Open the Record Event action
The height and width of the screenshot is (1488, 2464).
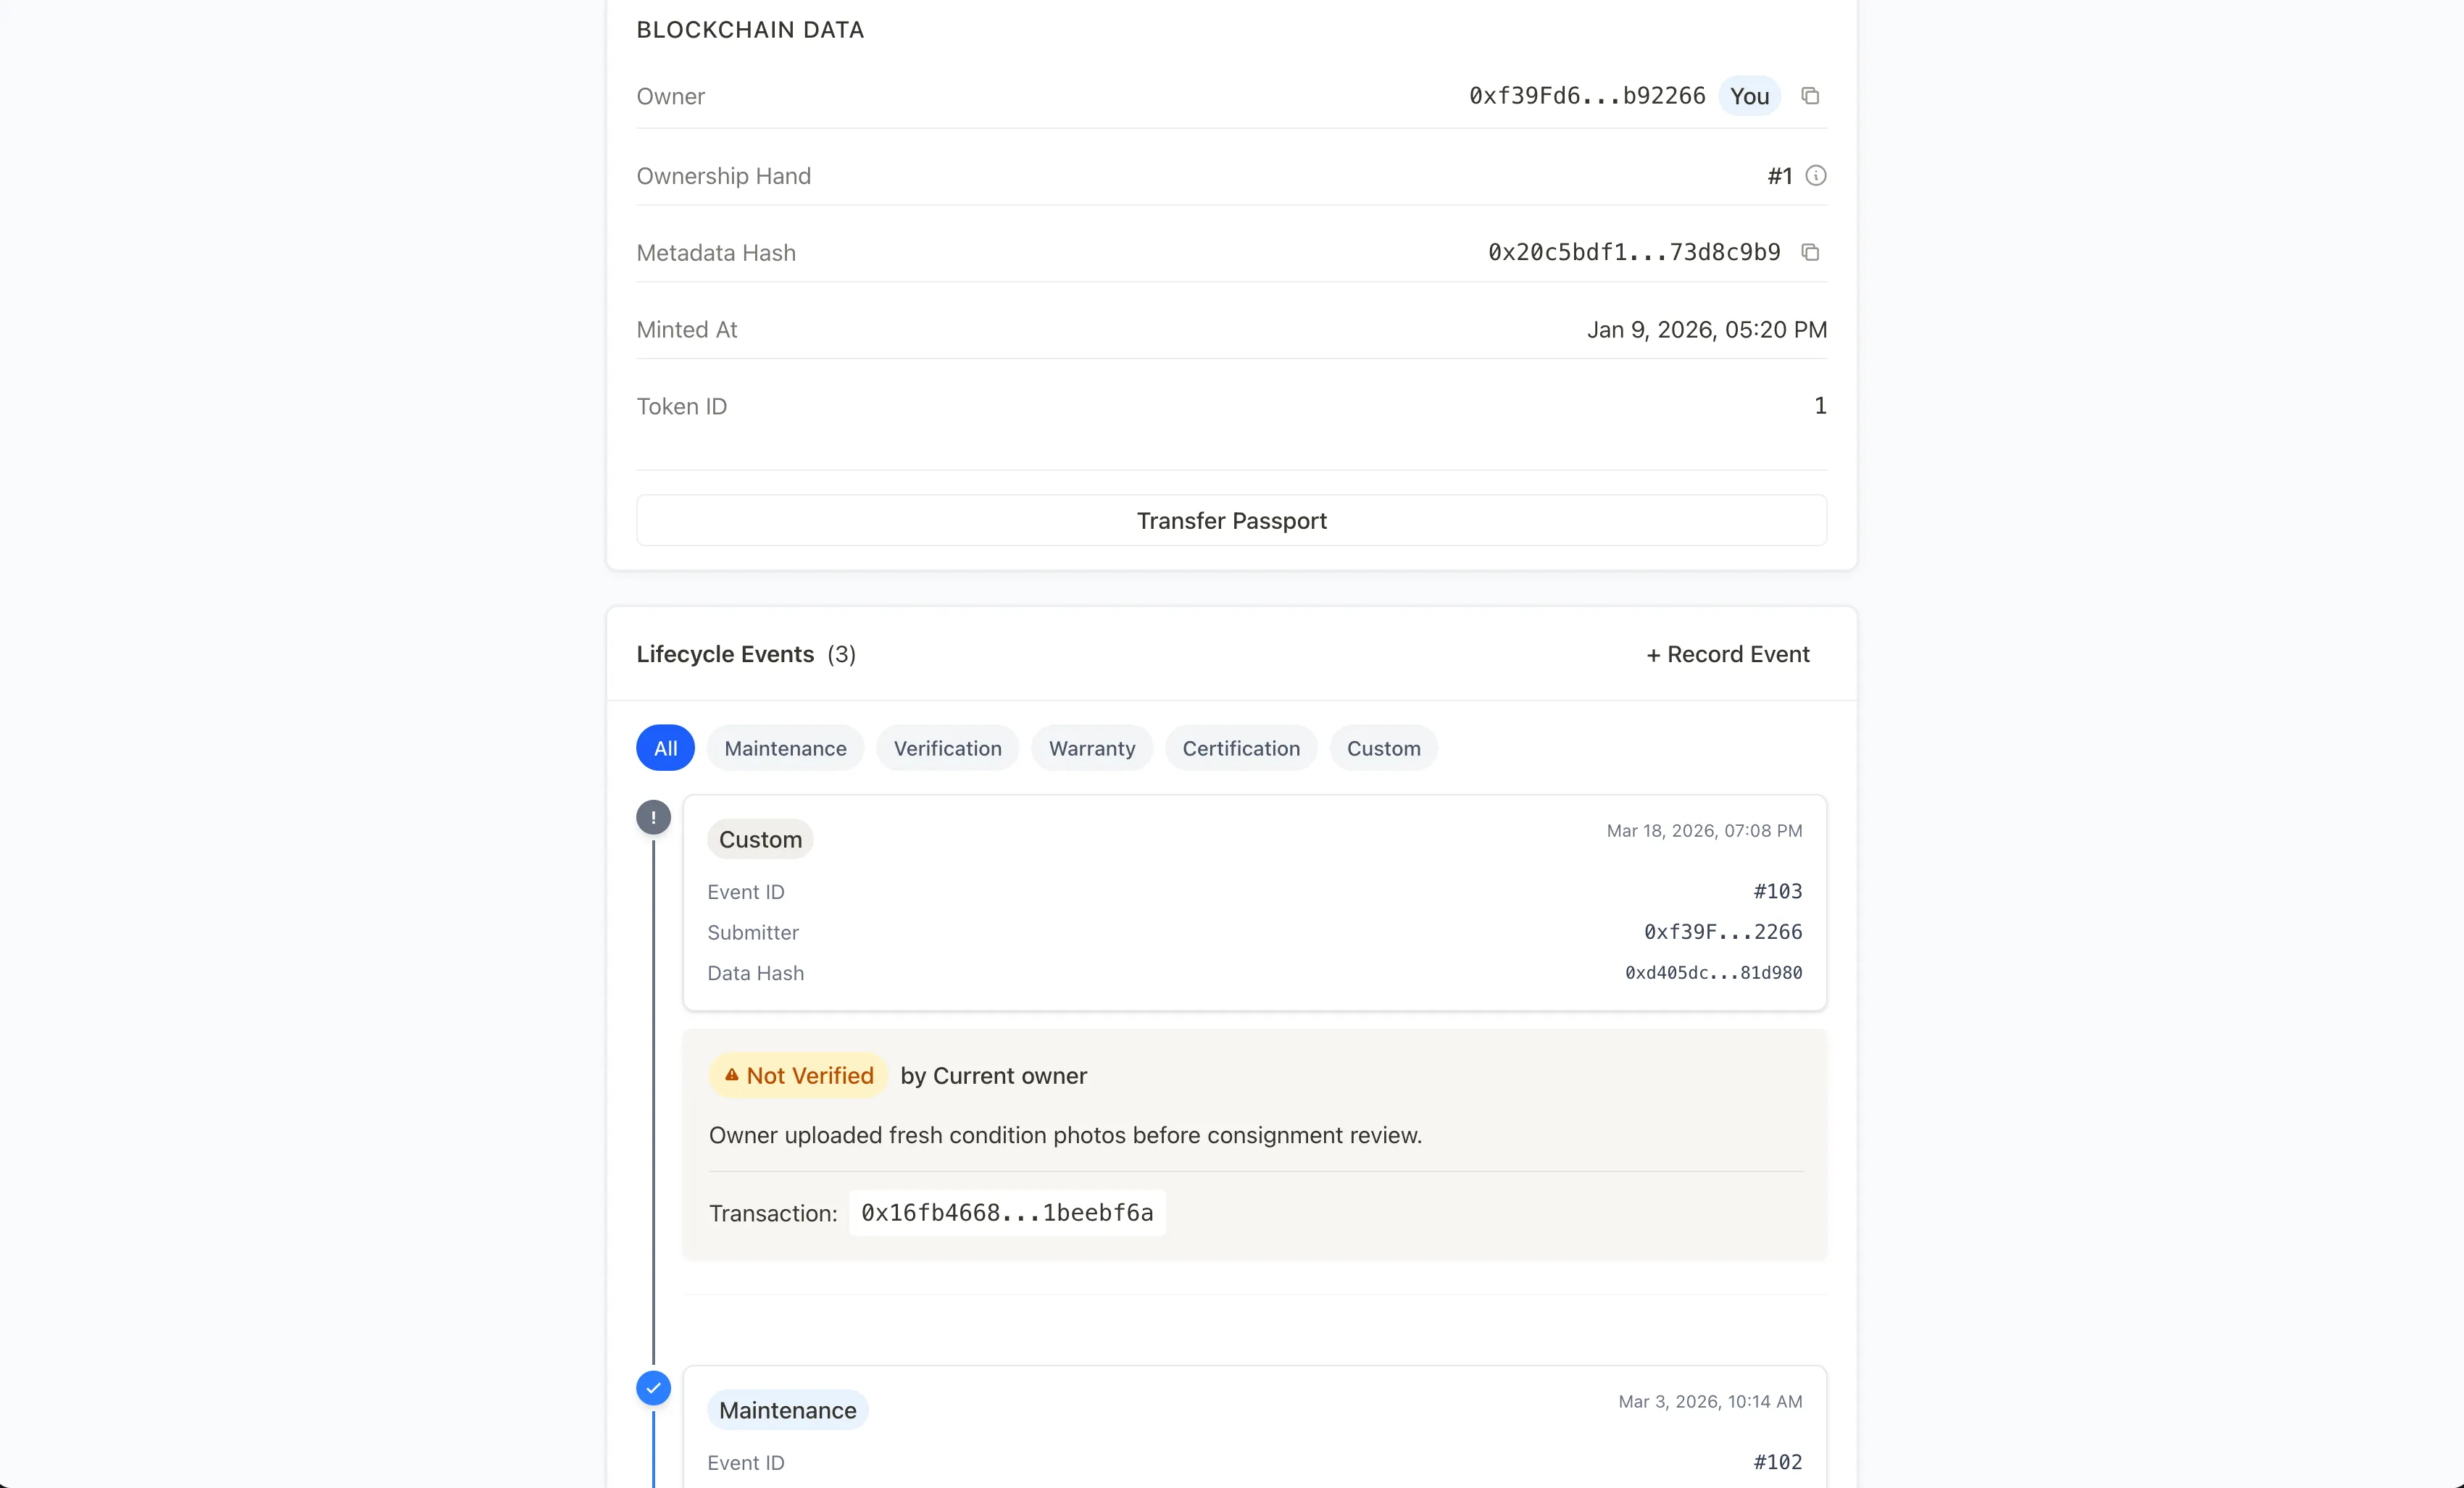pos(1728,655)
